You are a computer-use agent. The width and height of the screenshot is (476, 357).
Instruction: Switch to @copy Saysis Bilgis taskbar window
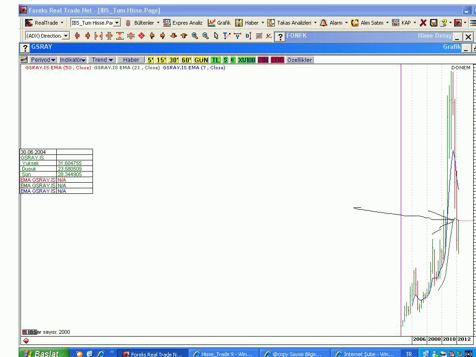pyautogui.click(x=294, y=354)
